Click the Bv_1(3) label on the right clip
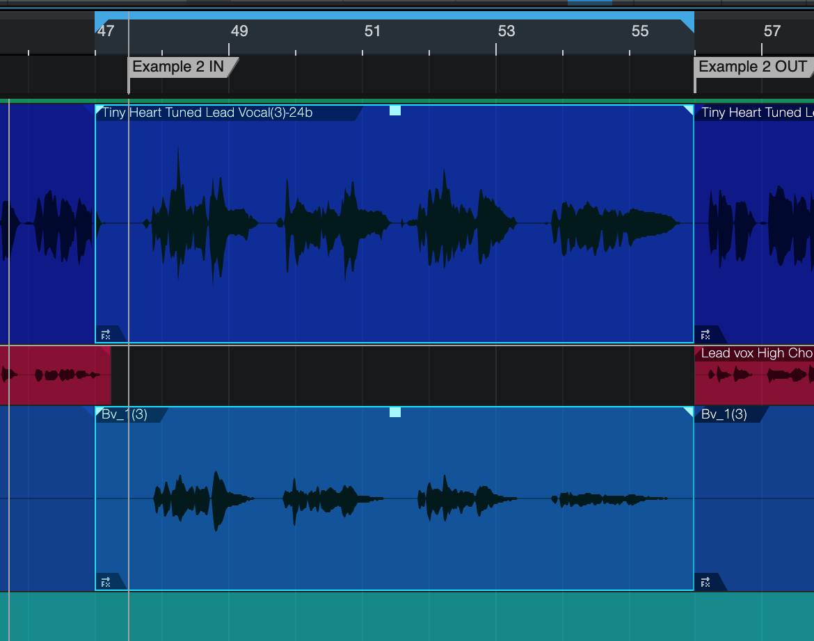 pos(724,414)
